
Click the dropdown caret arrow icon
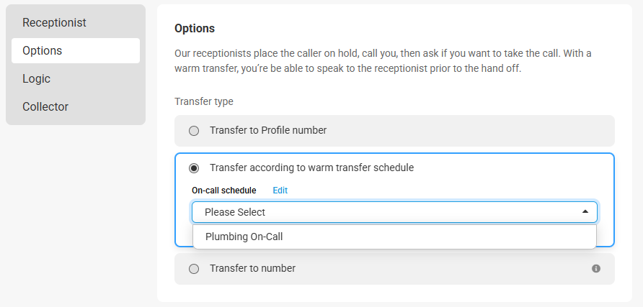click(585, 212)
